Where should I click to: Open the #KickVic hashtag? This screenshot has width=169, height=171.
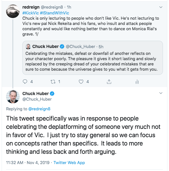point(31,13)
